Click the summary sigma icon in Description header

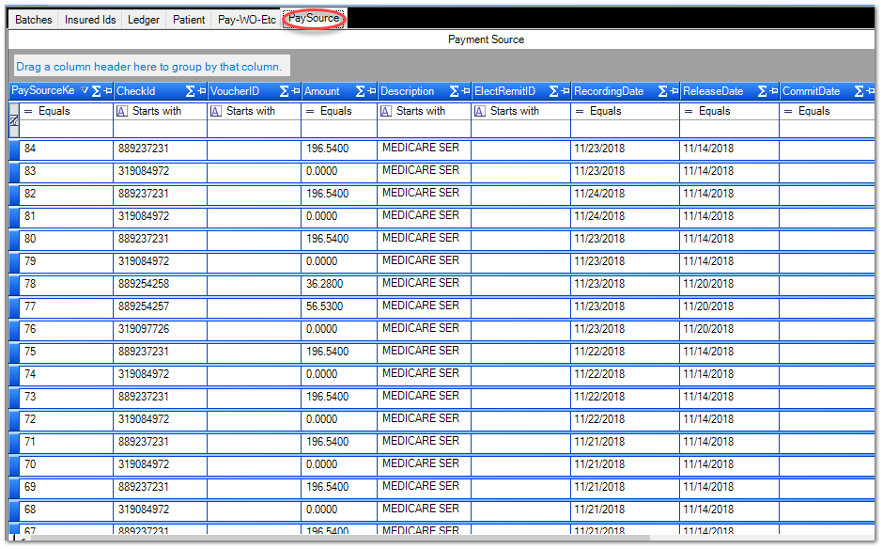(455, 91)
